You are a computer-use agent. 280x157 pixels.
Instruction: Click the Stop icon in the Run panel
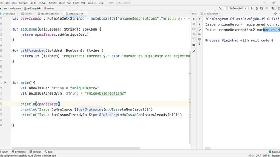[x=194, y=24]
